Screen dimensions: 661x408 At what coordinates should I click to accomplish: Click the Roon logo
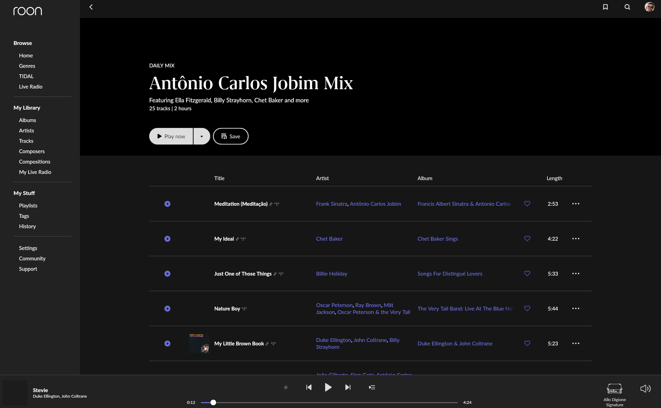(28, 11)
